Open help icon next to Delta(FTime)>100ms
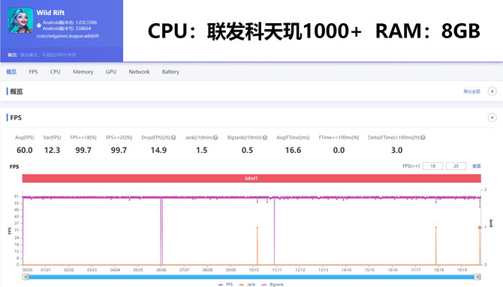This screenshot has height=287, width=503. click(x=423, y=137)
